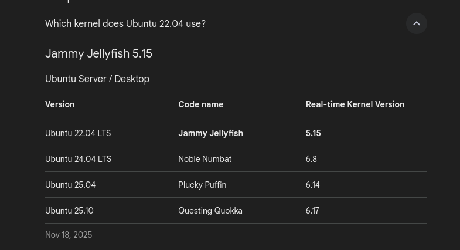Click the '6.14' kernel version cell

(x=312, y=185)
